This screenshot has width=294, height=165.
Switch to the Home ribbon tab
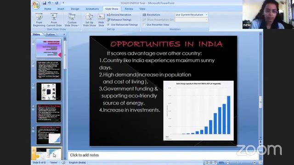48,9
